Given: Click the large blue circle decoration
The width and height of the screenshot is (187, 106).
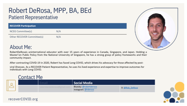Looking at the screenshot, I should [x=167, y=94].
